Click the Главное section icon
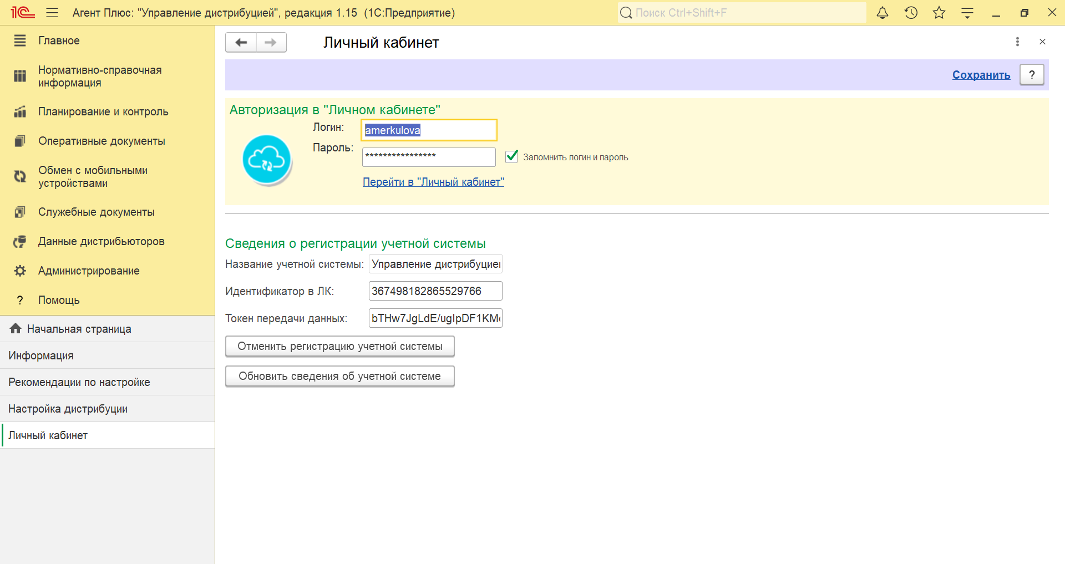 tap(20, 40)
